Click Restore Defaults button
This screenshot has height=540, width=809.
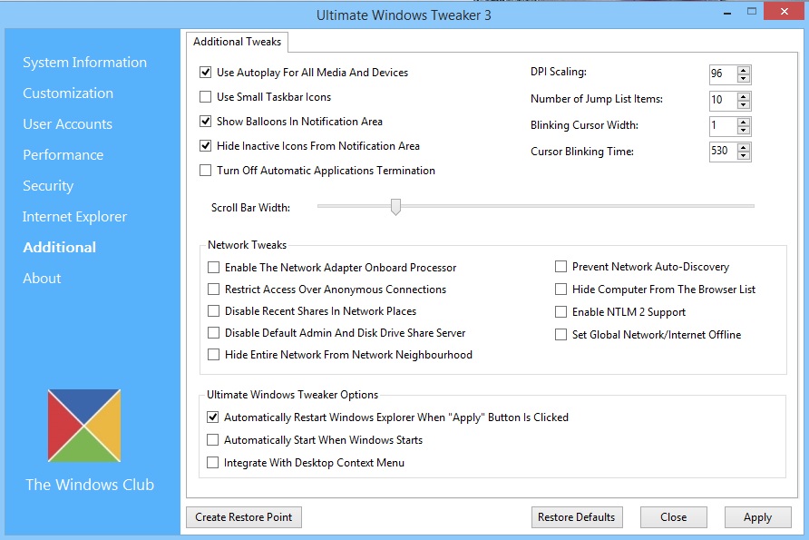coord(577,517)
